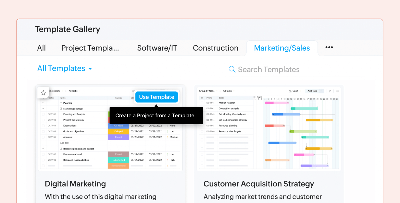Click inside the Search Templates field
This screenshot has width=400, height=203.
pyautogui.click(x=269, y=69)
